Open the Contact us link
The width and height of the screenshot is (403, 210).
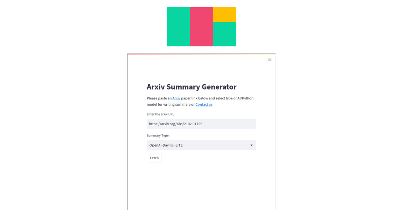(204, 104)
